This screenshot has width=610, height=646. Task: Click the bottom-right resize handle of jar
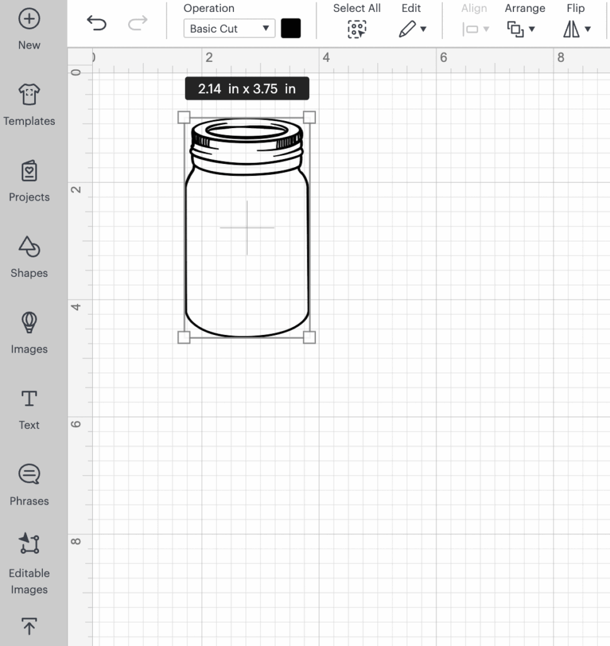[x=309, y=338]
